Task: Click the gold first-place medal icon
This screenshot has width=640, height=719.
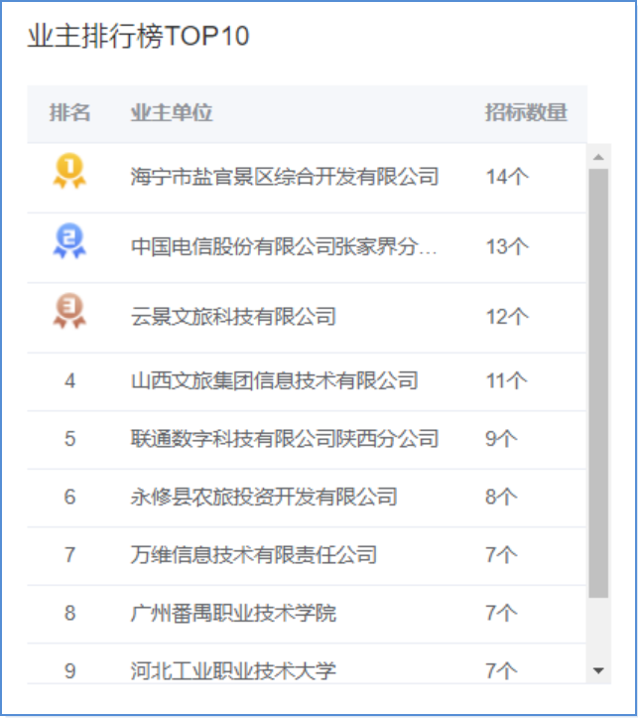Action: pos(69,171)
